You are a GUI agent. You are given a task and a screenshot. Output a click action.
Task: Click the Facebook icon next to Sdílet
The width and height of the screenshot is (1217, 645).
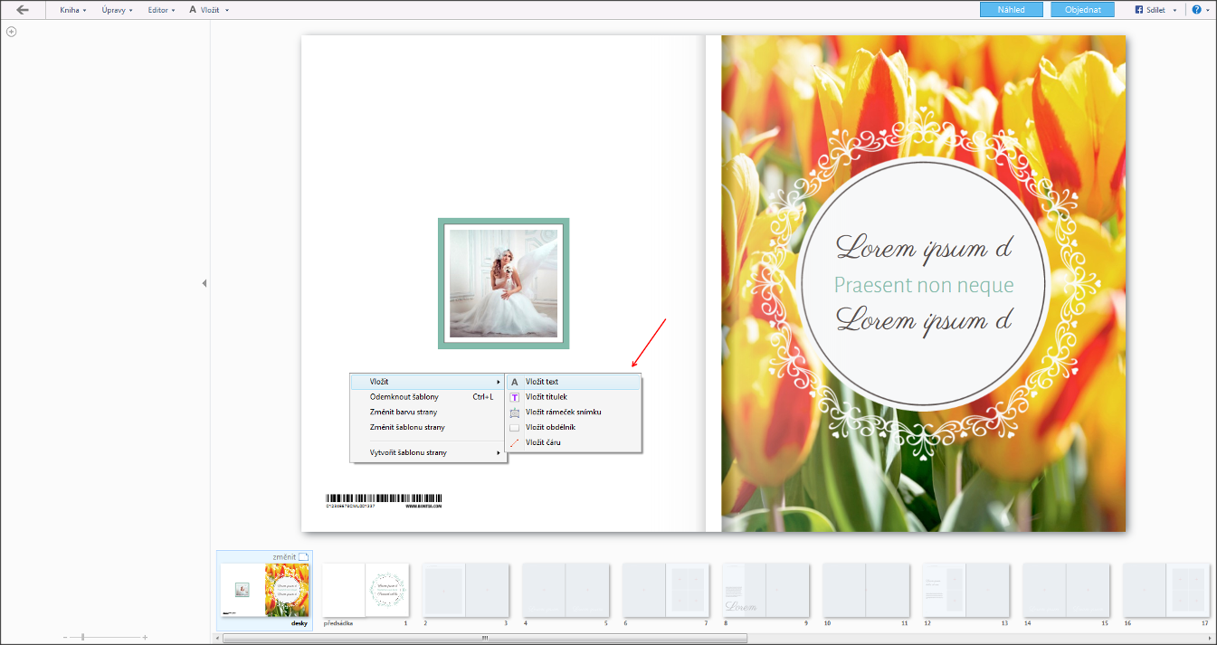point(1139,10)
